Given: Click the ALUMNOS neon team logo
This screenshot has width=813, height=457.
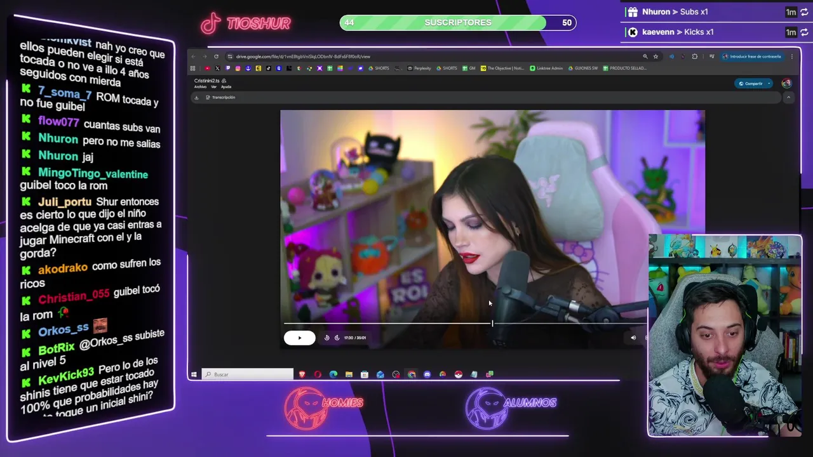Looking at the screenshot, I should pyautogui.click(x=511, y=407).
